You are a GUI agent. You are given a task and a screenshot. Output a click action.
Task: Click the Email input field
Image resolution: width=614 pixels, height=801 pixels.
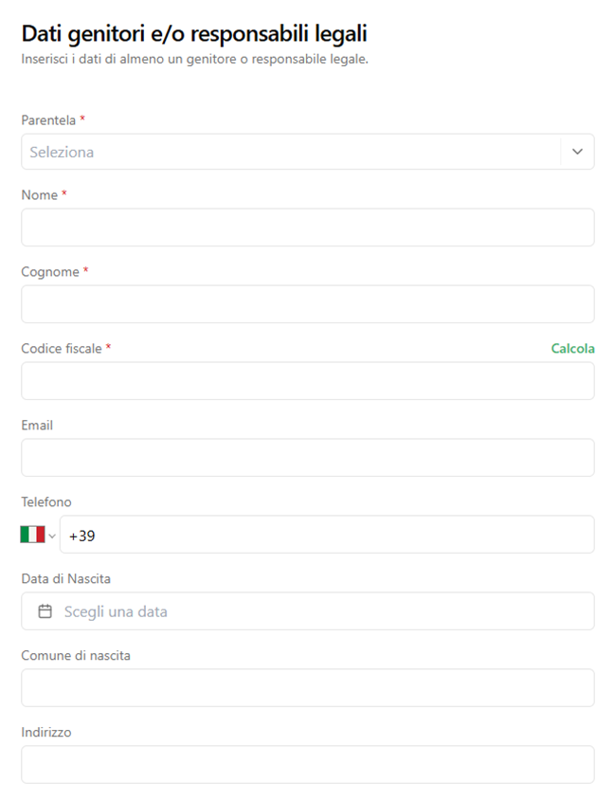pyautogui.click(x=307, y=458)
